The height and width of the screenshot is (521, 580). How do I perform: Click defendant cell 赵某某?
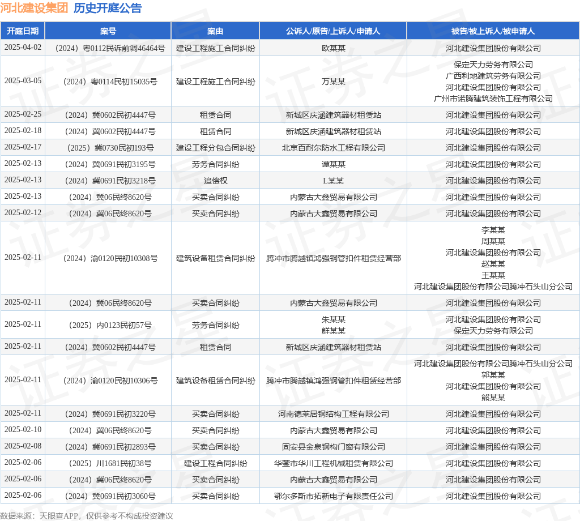click(493, 264)
